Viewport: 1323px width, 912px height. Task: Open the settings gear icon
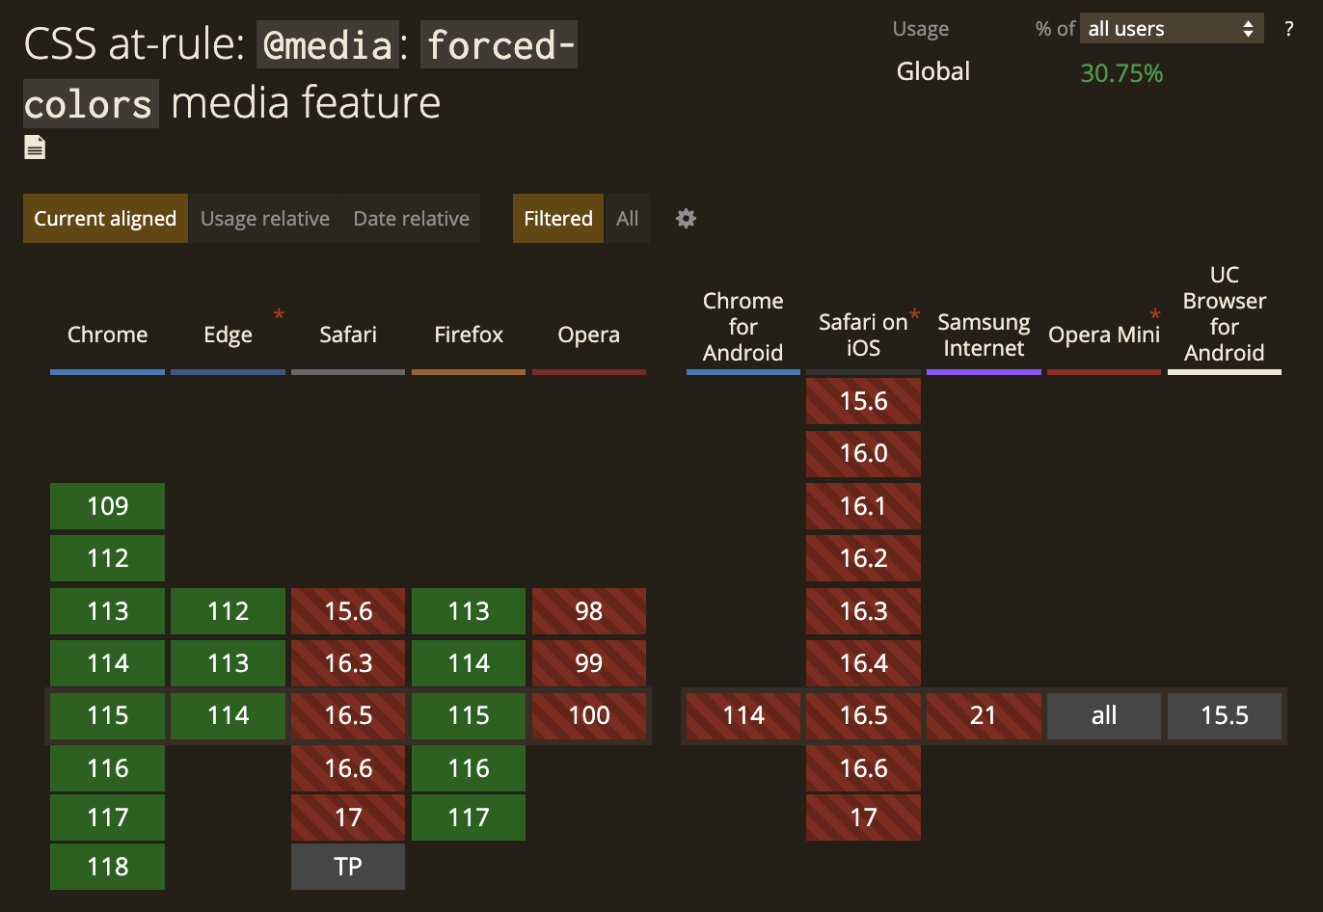click(686, 219)
